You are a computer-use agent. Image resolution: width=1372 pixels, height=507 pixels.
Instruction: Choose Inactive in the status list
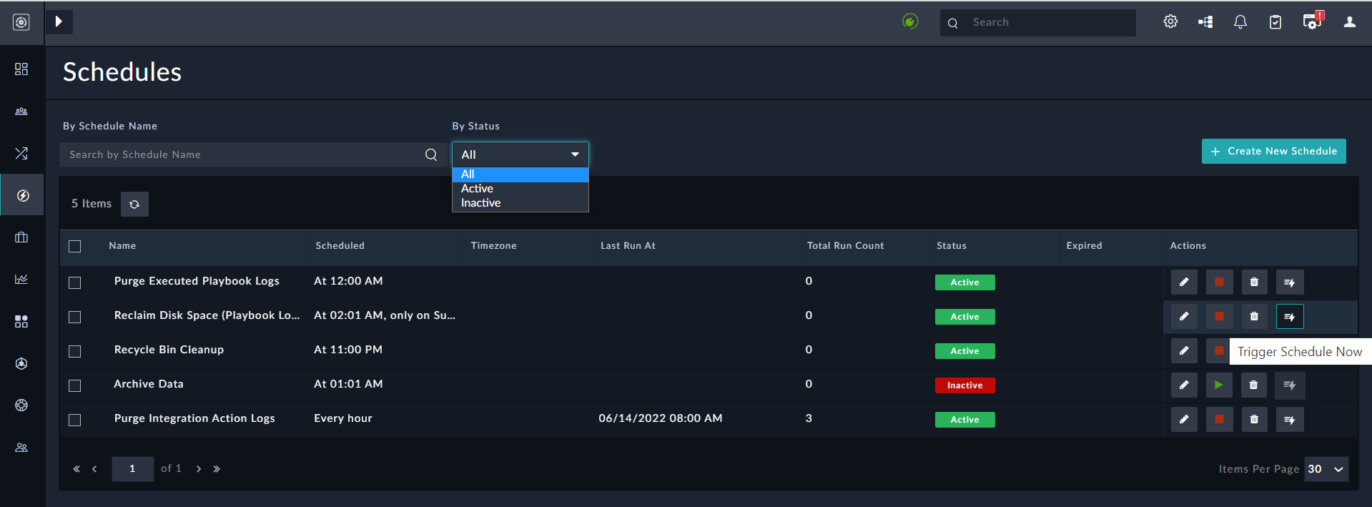click(481, 203)
